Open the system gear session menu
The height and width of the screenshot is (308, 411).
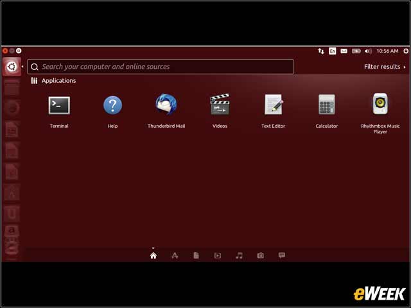click(406, 51)
